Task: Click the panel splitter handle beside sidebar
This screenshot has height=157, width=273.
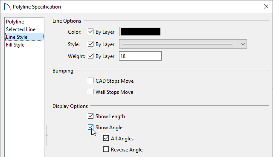Action: click(46, 135)
